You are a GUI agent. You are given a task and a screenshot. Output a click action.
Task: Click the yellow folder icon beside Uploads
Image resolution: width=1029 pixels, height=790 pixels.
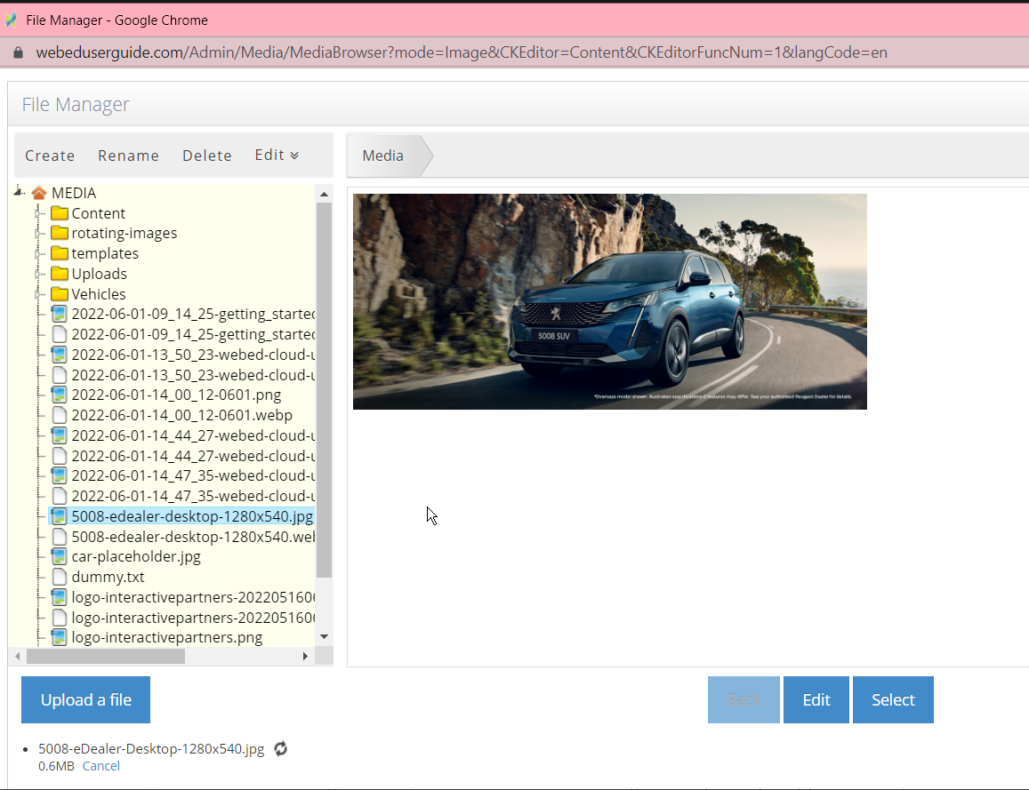point(58,274)
